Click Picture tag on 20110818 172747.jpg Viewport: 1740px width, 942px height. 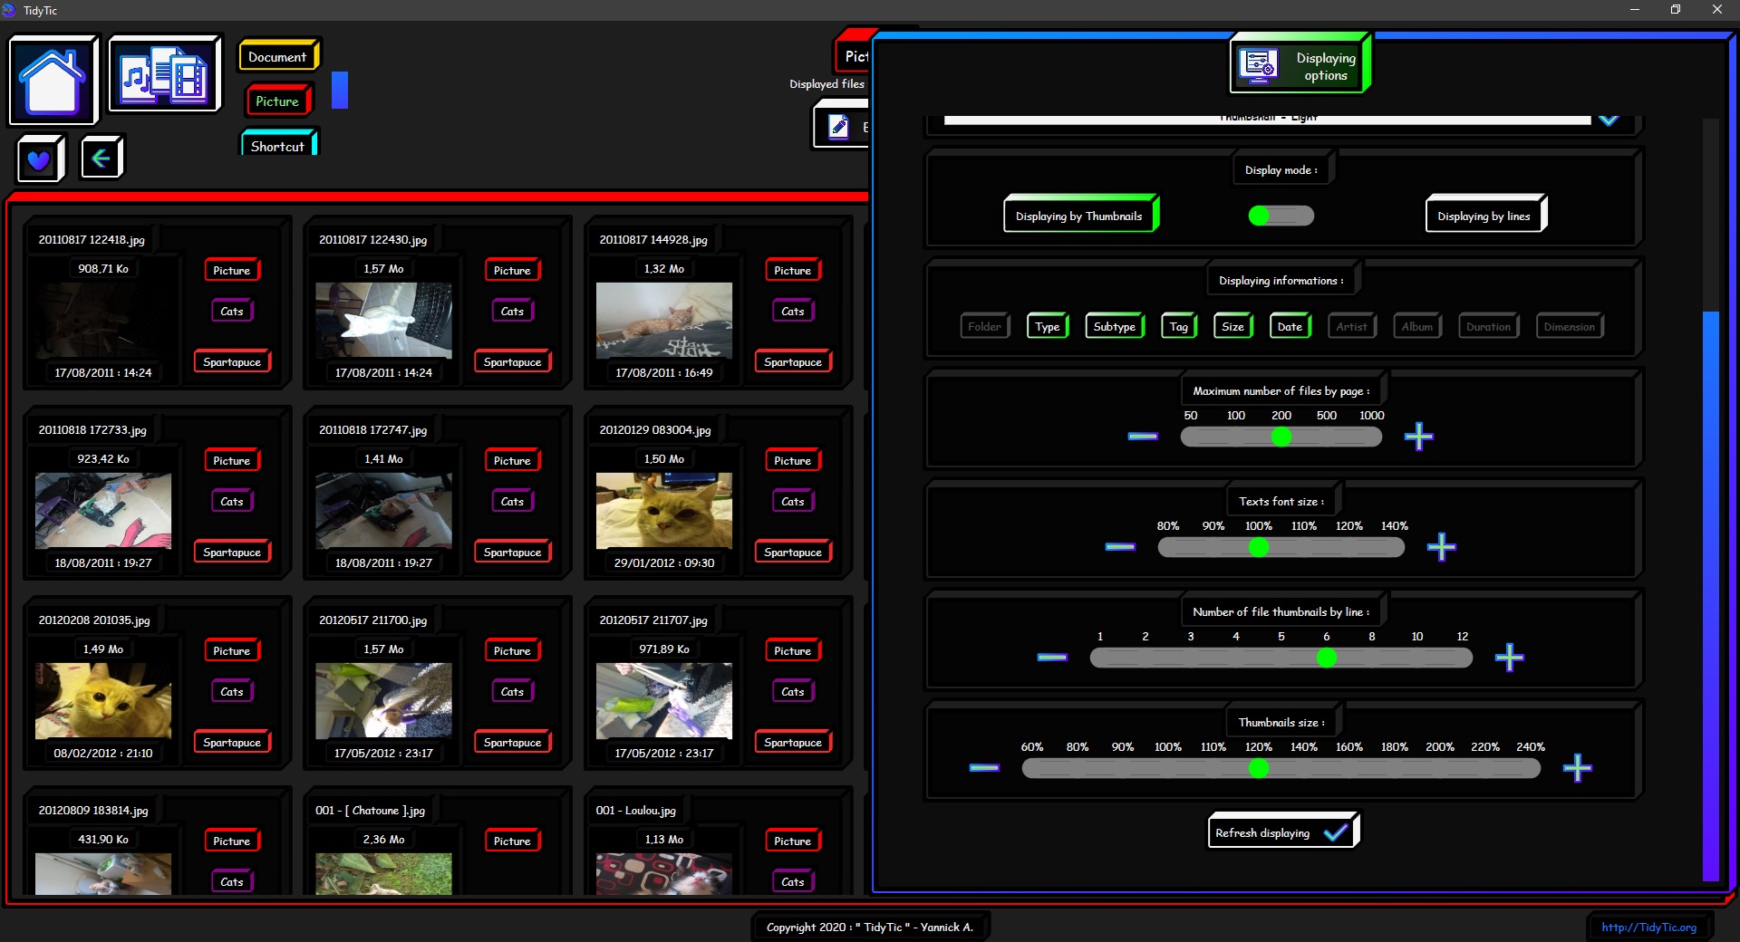(x=512, y=460)
